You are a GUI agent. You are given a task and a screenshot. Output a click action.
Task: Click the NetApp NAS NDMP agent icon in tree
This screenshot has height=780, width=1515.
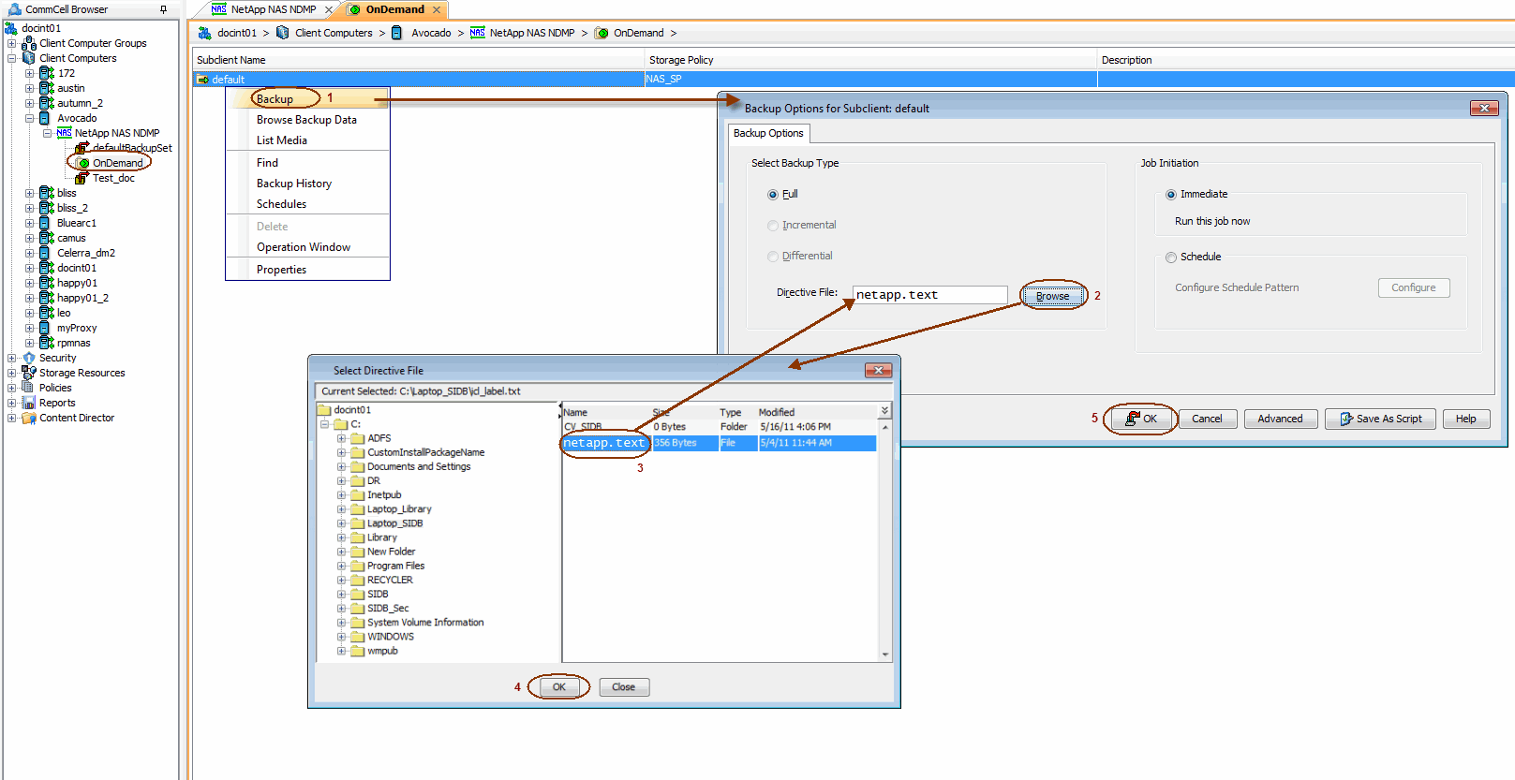tap(64, 133)
